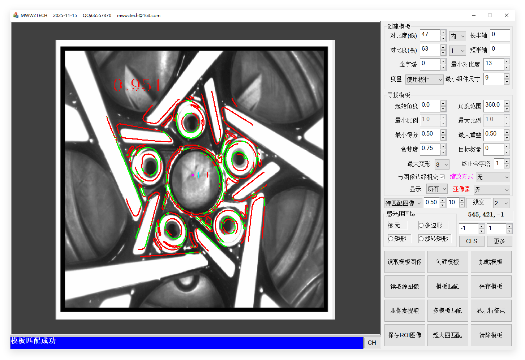
Task: Expand the 缩放方式 dropdown
Action: [492, 177]
